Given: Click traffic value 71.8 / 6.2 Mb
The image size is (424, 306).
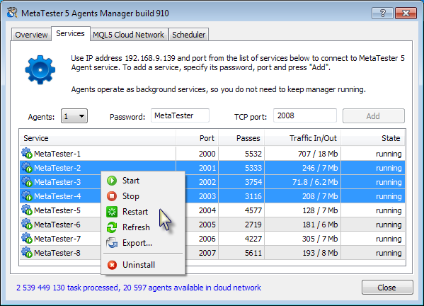Looking at the screenshot, I should pyautogui.click(x=315, y=182).
